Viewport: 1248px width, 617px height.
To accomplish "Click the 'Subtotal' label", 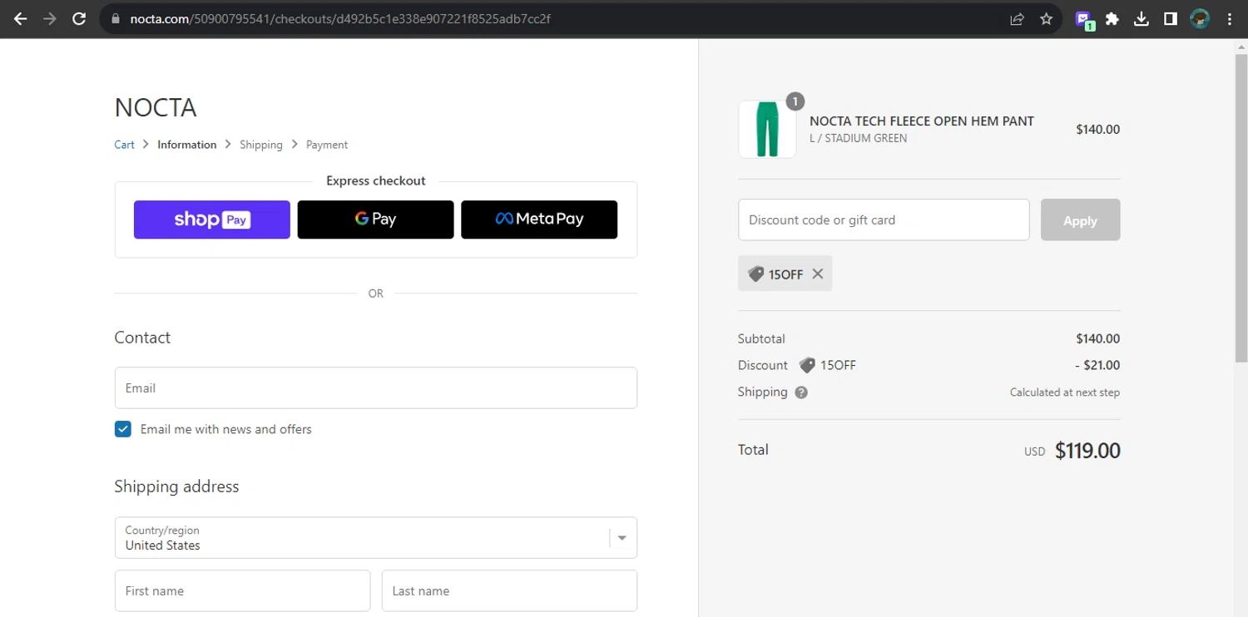I will [761, 339].
